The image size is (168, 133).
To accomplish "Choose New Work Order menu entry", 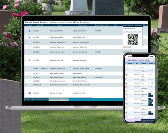I will pos(129,28).
